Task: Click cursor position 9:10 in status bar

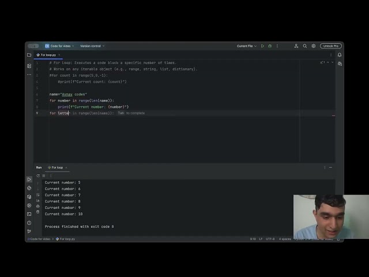Action: pyautogui.click(x=253, y=239)
